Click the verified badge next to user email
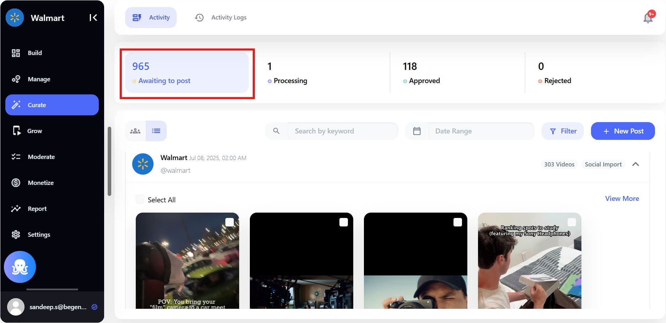Viewport: 666px width, 323px height. click(x=95, y=307)
